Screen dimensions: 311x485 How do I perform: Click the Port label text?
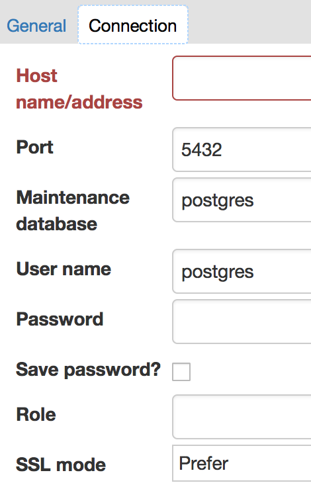pyautogui.click(x=34, y=147)
